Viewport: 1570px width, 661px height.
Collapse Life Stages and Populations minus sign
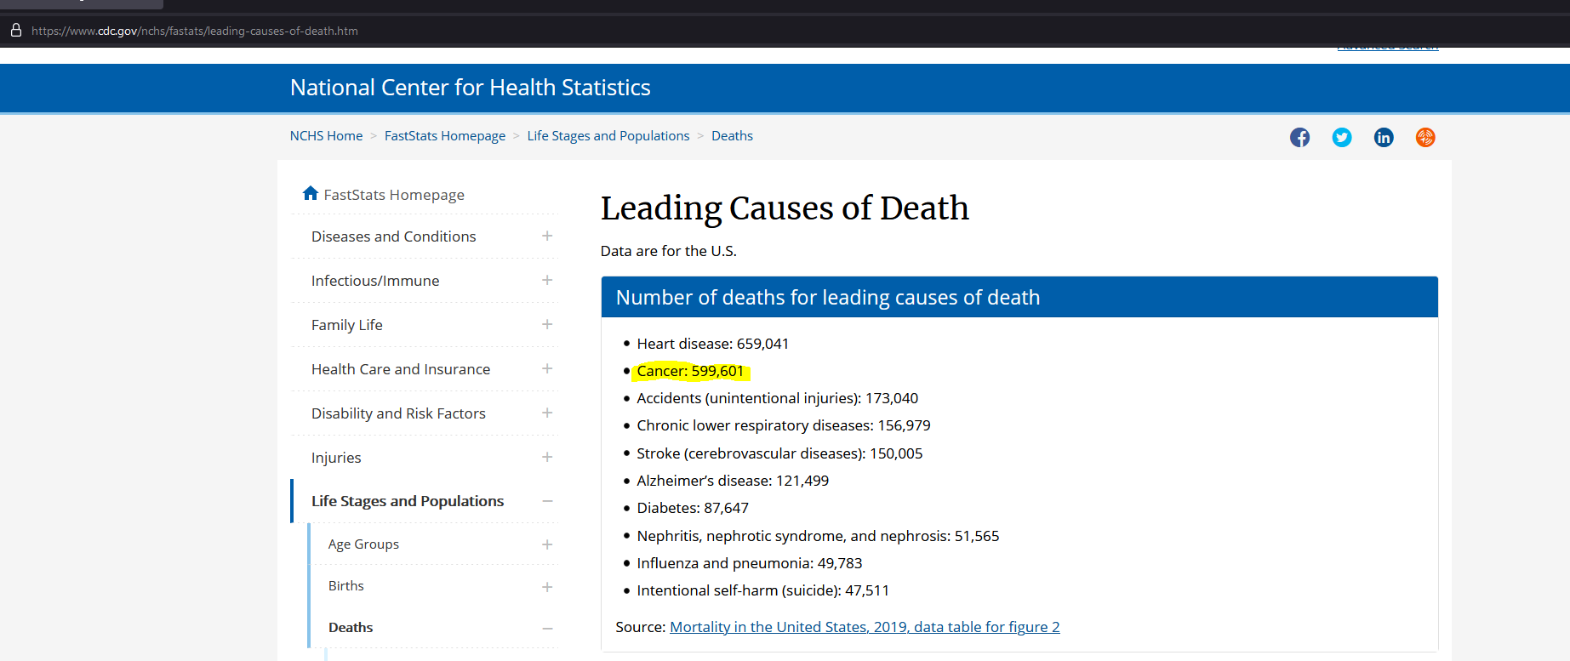pos(547,501)
